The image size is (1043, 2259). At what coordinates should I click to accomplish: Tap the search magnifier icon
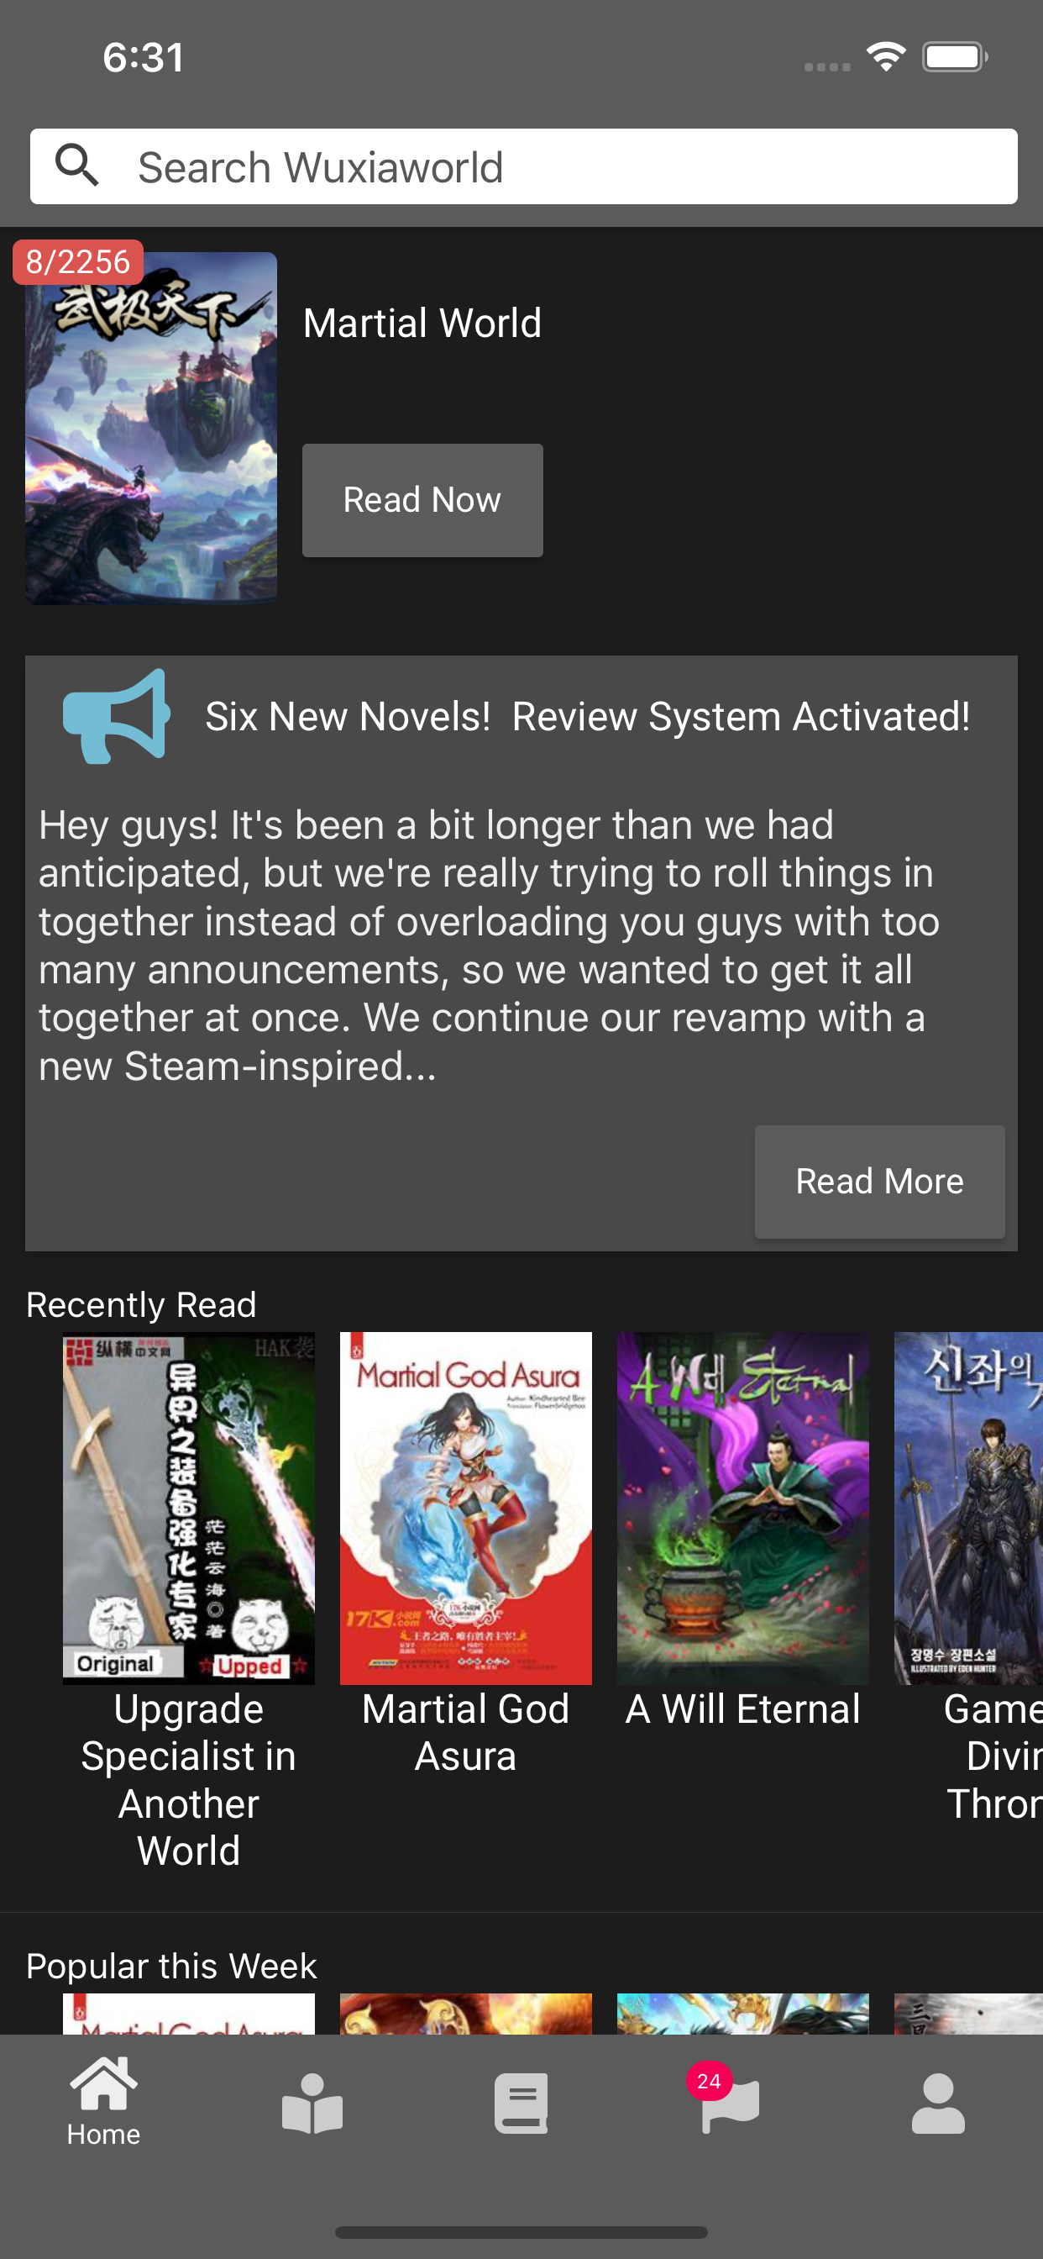pos(76,166)
